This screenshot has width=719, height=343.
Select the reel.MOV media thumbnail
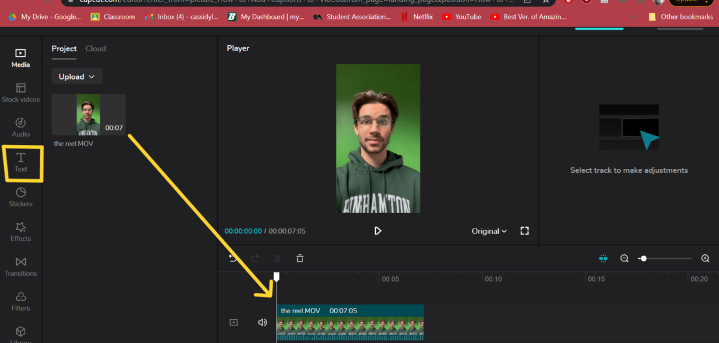click(x=89, y=115)
